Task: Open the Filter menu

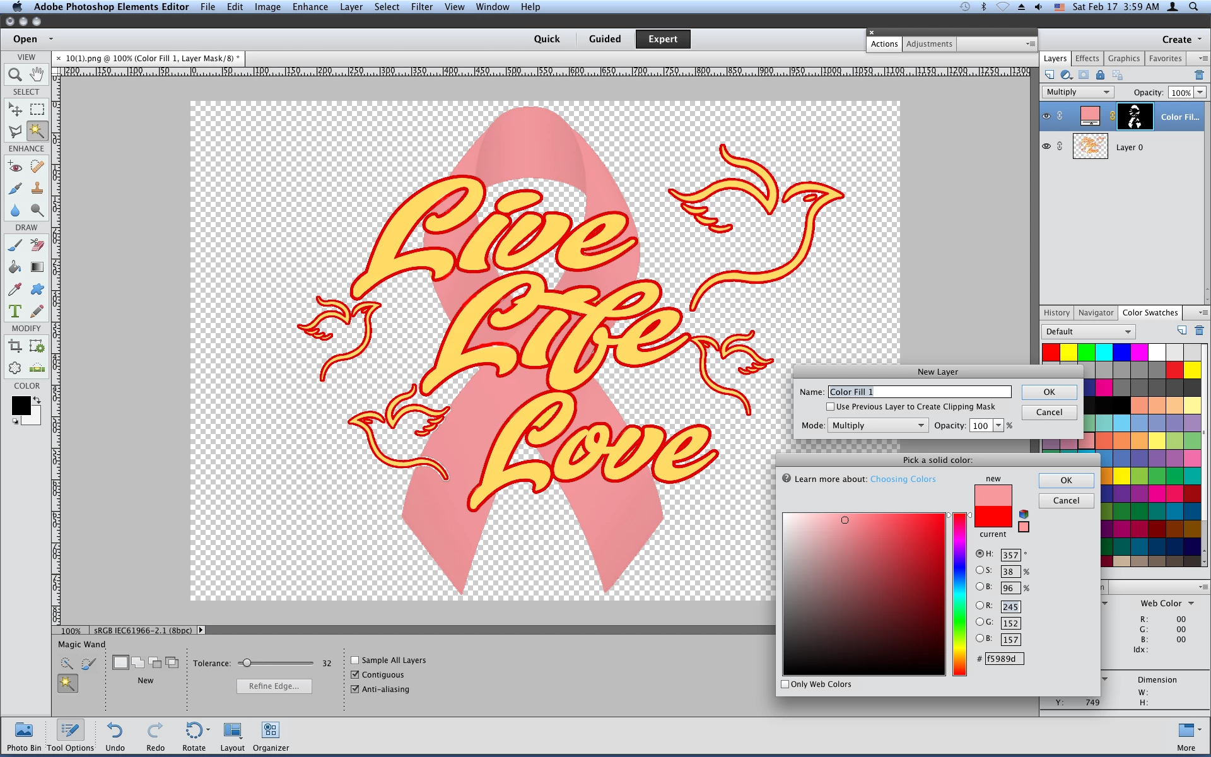Action: tap(421, 7)
